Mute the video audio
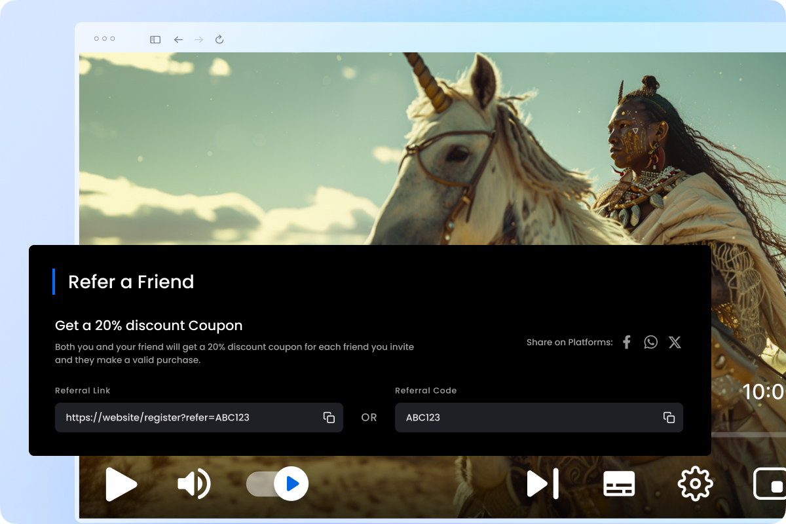 [x=193, y=483]
